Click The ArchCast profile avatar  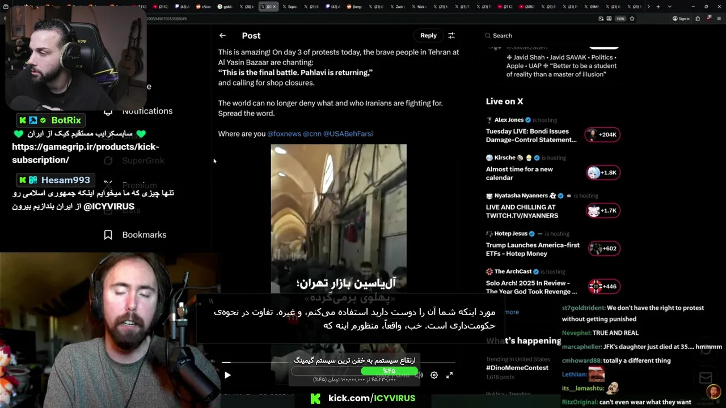pos(489,271)
